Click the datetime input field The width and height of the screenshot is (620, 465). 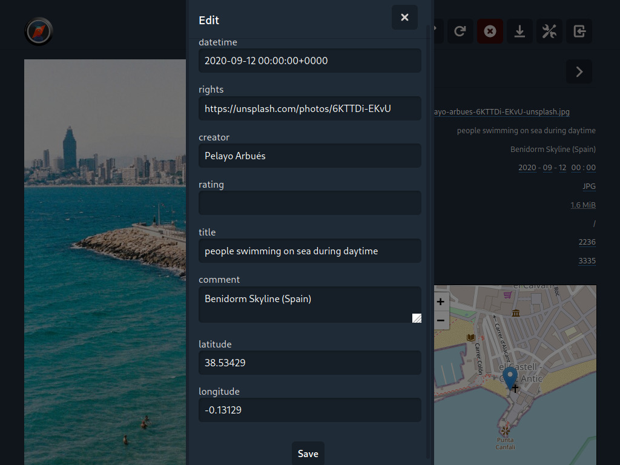point(310,61)
